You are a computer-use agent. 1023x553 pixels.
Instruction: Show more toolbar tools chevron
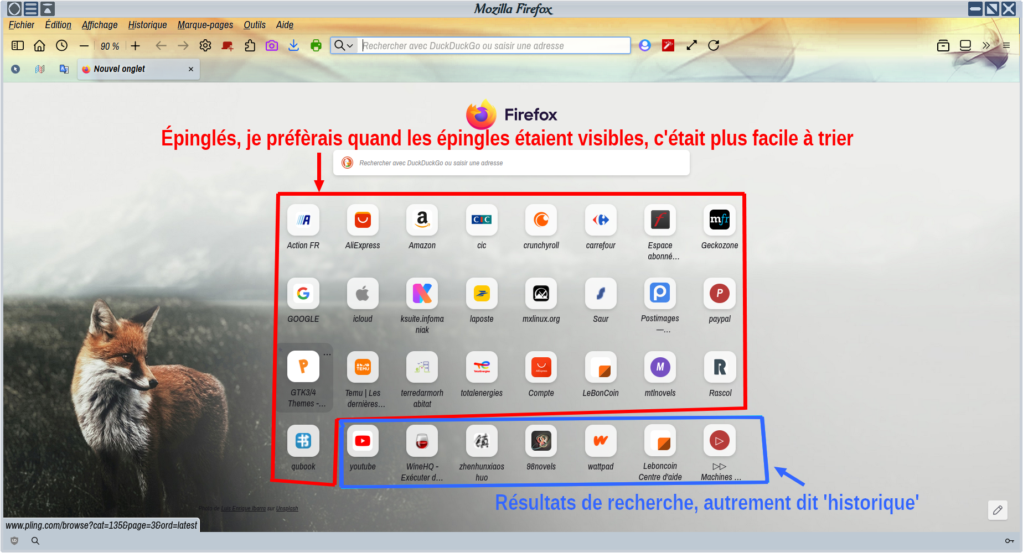(986, 46)
